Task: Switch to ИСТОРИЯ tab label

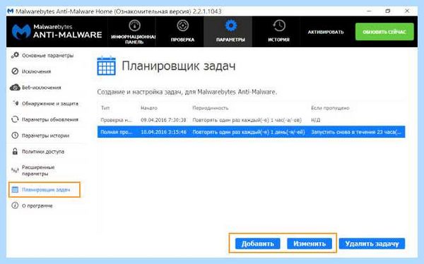Action: click(279, 40)
